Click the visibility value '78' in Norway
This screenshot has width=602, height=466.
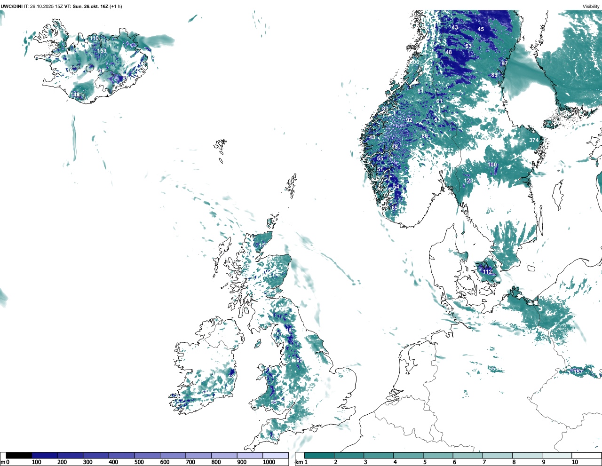click(x=395, y=147)
